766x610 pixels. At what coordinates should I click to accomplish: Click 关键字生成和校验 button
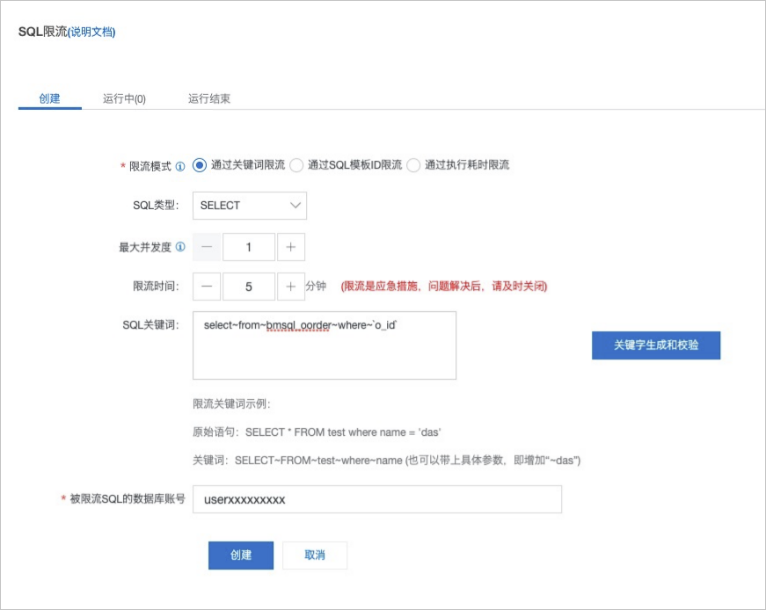tap(656, 345)
